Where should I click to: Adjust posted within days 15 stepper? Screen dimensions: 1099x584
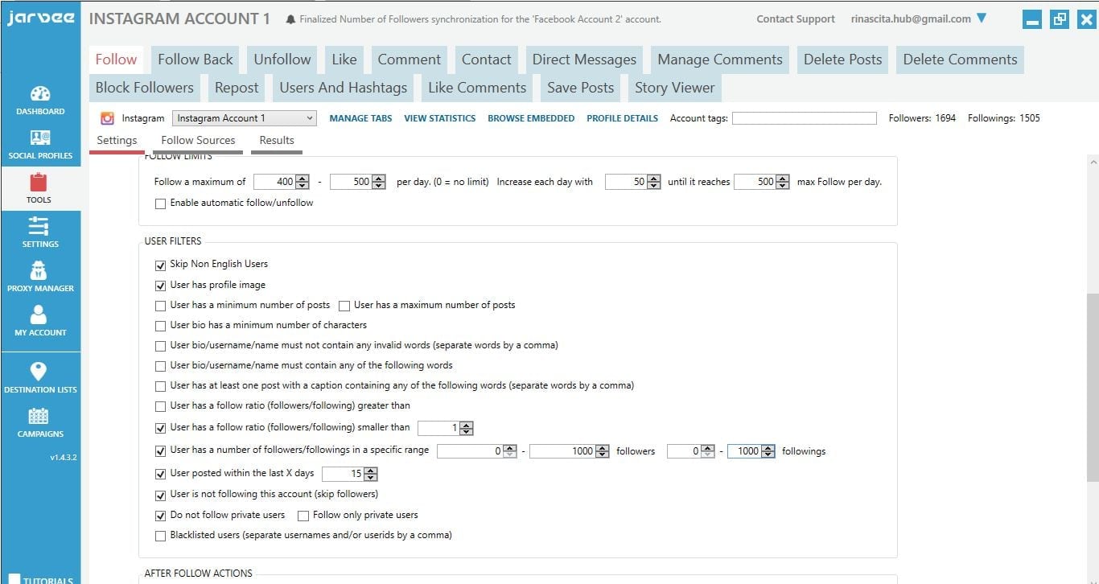[370, 474]
